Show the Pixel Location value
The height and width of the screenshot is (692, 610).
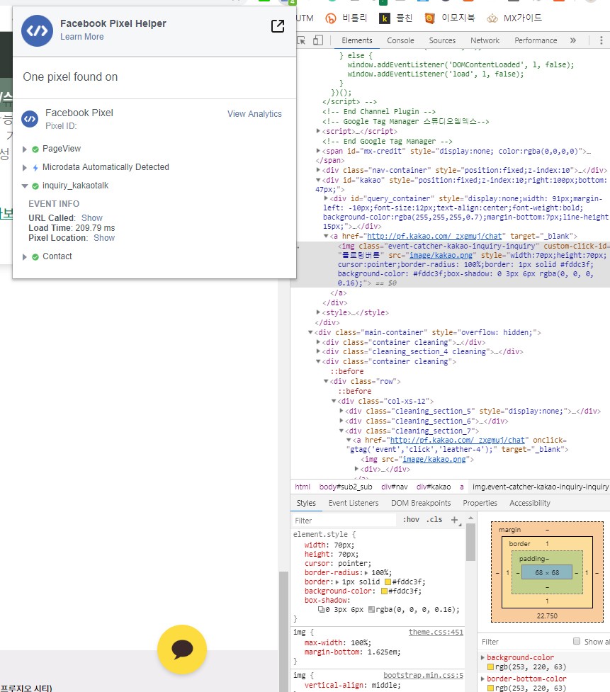click(x=104, y=238)
